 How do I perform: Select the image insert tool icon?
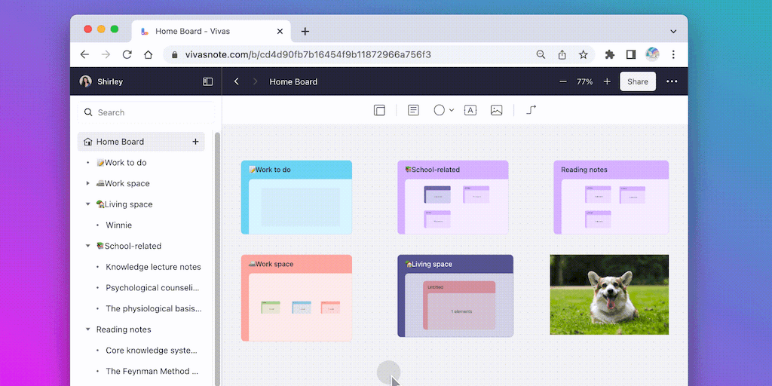tap(496, 110)
